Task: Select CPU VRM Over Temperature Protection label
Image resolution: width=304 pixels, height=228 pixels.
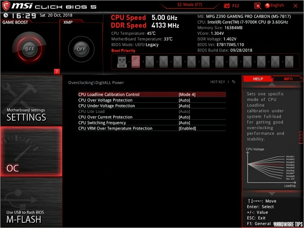Action: tap(115, 128)
